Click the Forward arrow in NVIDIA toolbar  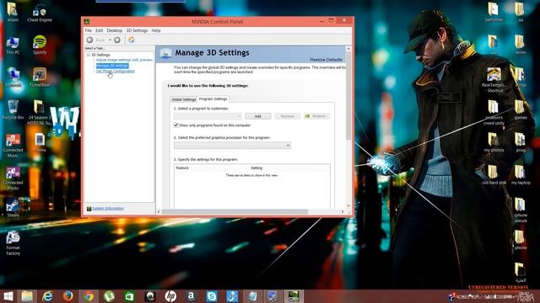[117, 40]
